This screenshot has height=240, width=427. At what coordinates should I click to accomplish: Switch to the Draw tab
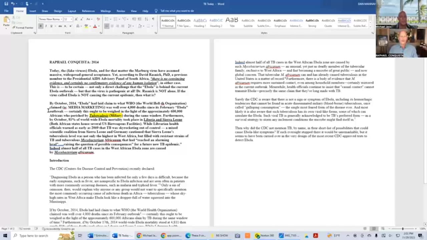tap(45, 11)
